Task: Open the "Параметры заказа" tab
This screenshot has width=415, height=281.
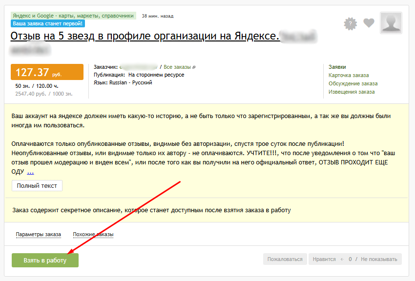Action: (x=39, y=234)
